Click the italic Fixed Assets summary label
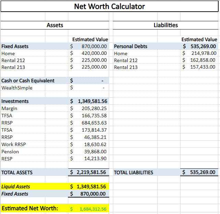220x214 pixels. pyautogui.click(x=15, y=194)
